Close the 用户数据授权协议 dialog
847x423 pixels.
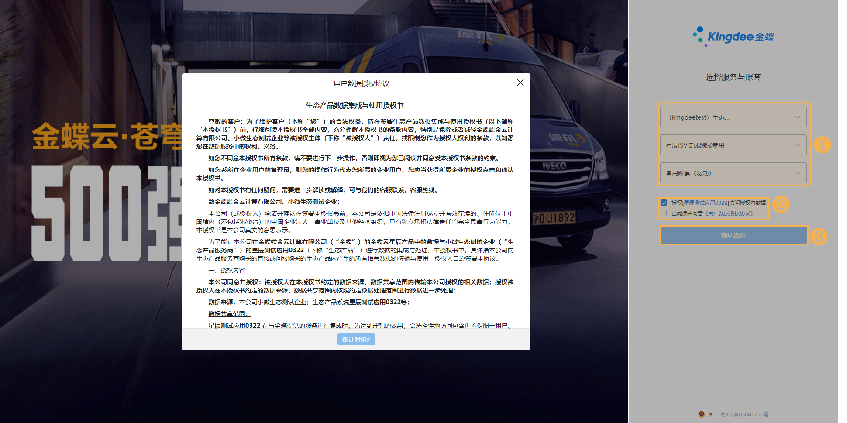520,83
